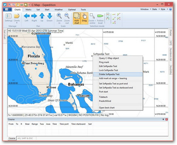Open the Style dropdown

pyautogui.click(x=163, y=9)
